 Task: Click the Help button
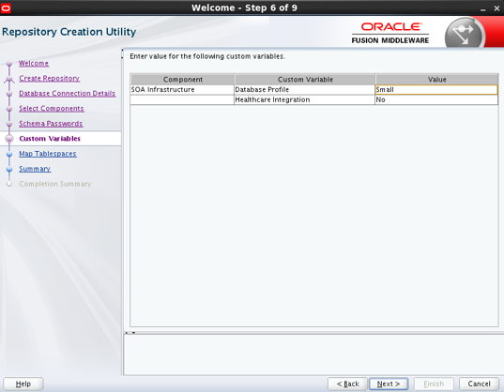coord(23,384)
